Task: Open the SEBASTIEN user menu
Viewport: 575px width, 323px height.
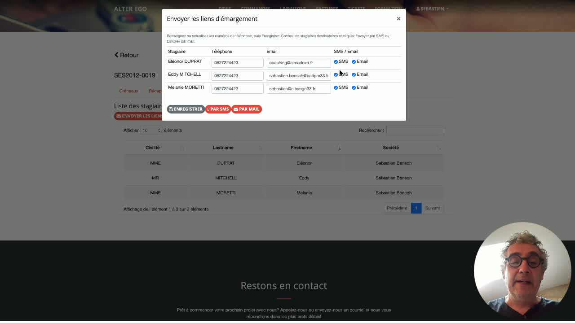Action: coord(432,9)
